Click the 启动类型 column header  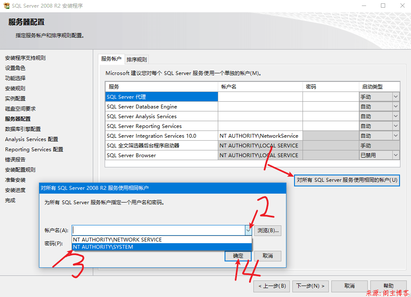379,86
